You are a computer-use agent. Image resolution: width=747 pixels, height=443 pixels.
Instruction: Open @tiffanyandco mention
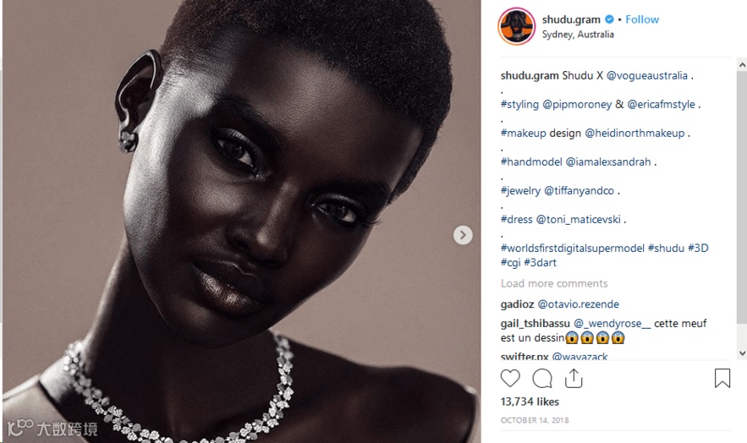[579, 191]
